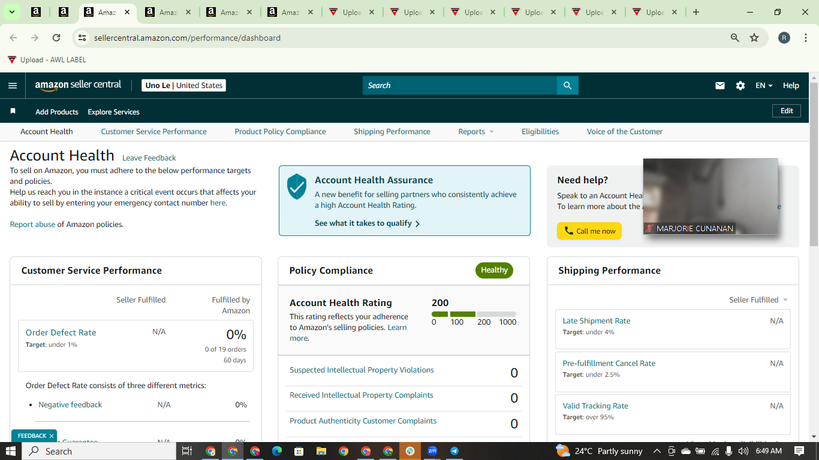Follow the emergency contact 'here' link

click(218, 203)
